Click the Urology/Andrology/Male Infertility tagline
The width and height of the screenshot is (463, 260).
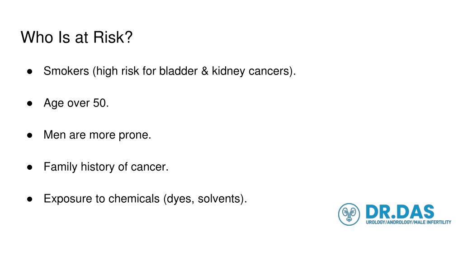(x=408, y=222)
